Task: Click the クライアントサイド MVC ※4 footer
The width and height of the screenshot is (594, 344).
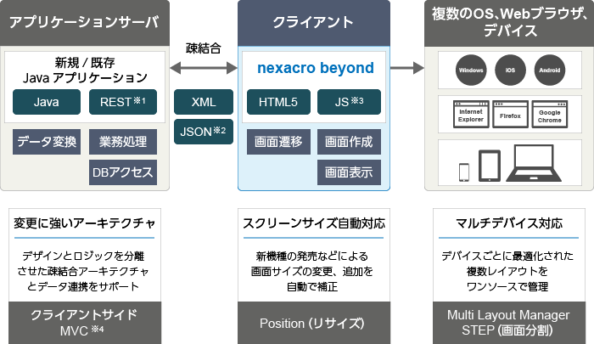Action: pyautogui.click(x=85, y=323)
